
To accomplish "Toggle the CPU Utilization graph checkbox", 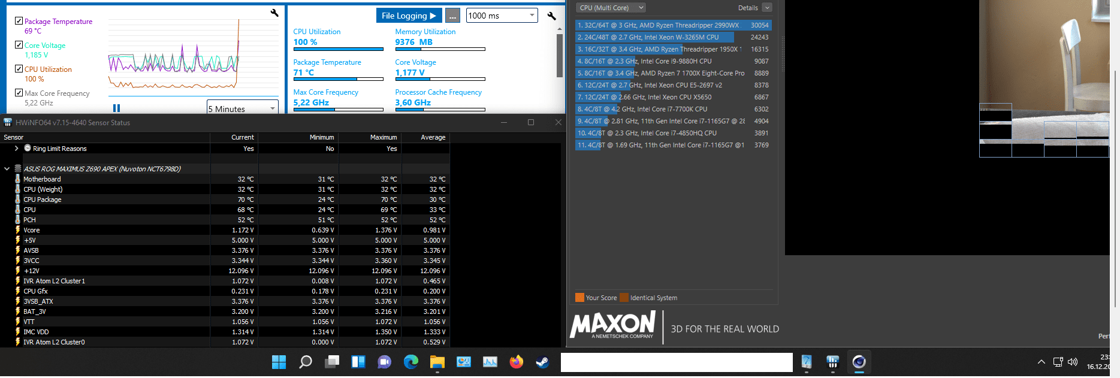I will pyautogui.click(x=19, y=68).
